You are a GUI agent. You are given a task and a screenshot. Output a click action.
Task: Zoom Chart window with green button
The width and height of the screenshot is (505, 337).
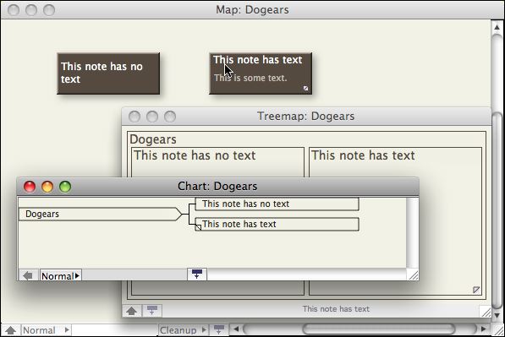[x=65, y=187]
